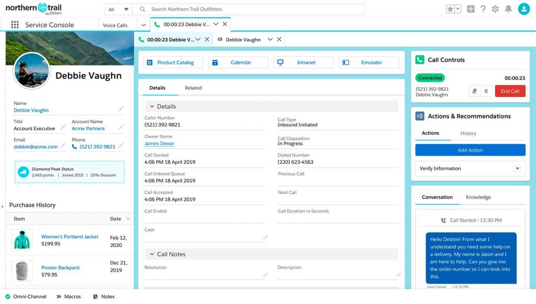Open the Macros utility
The width and height of the screenshot is (536, 304).
coord(69,296)
